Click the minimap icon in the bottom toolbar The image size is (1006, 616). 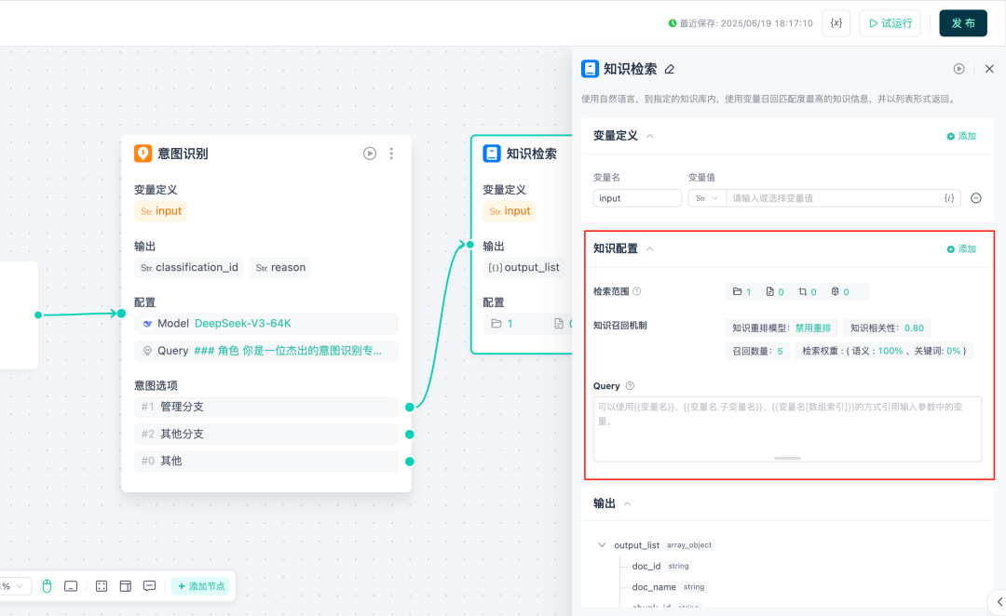(x=125, y=586)
